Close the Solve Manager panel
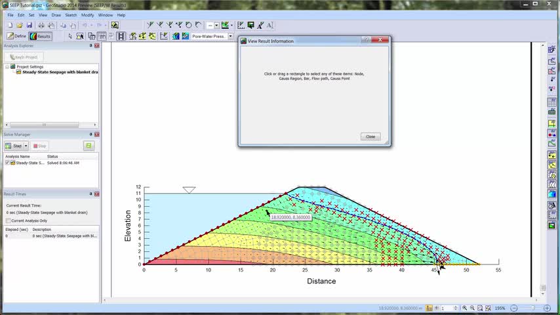The image size is (560, 315). 97,135
